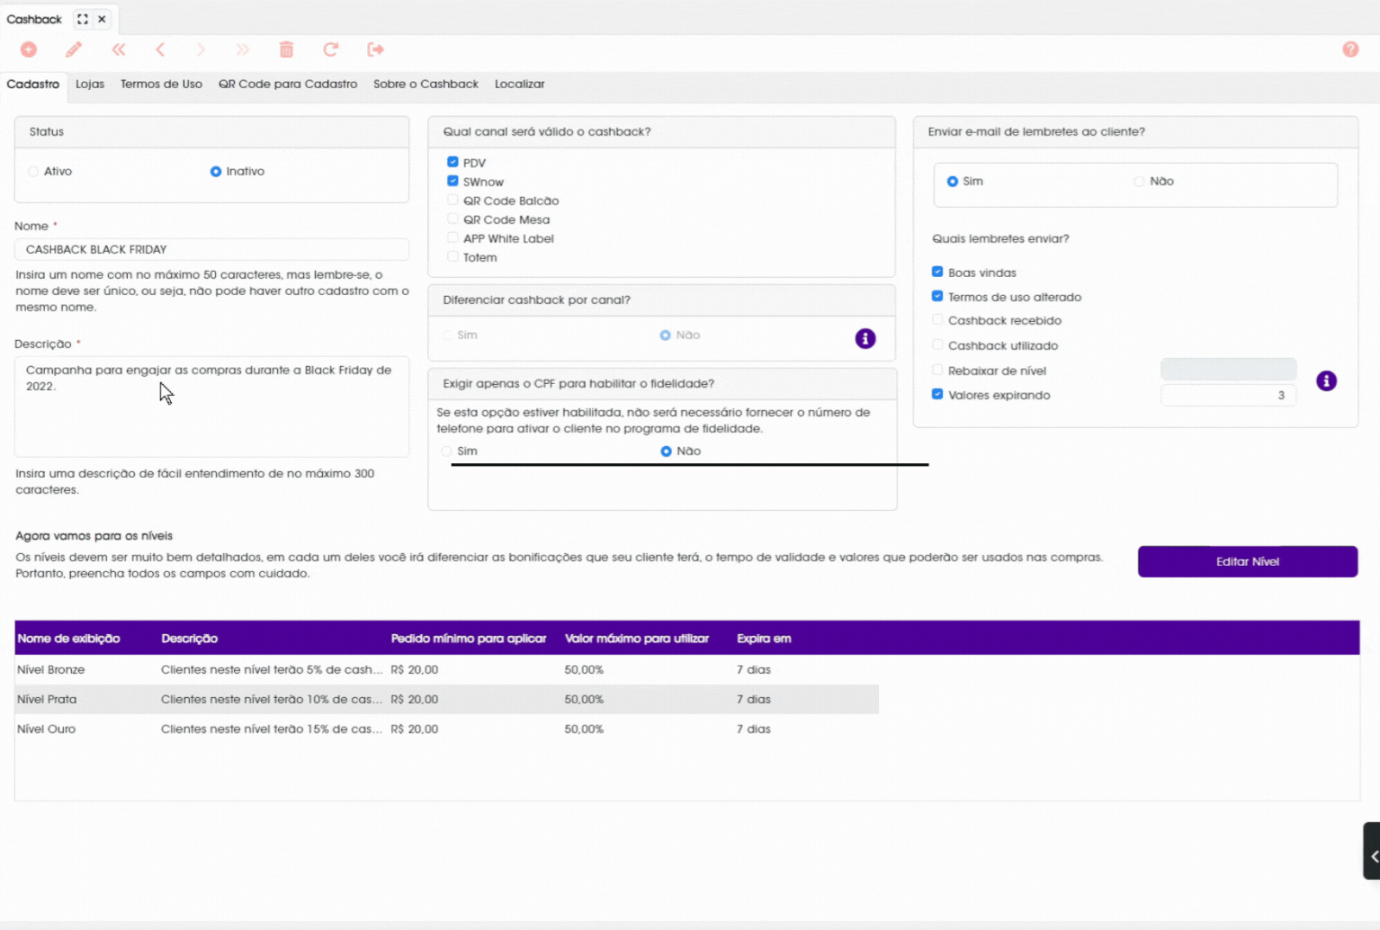Select the Ativo status radio button
The height and width of the screenshot is (930, 1380).
[x=33, y=171]
